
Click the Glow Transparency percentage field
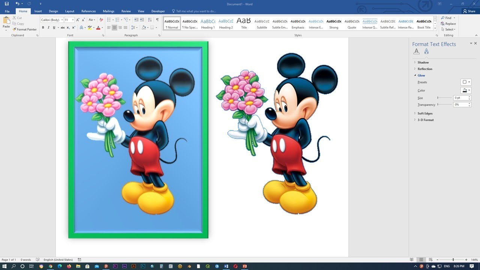462,105
